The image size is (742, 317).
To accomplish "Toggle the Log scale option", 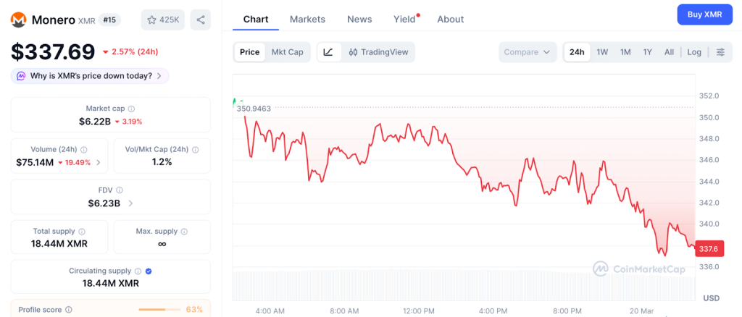I will click(x=694, y=52).
